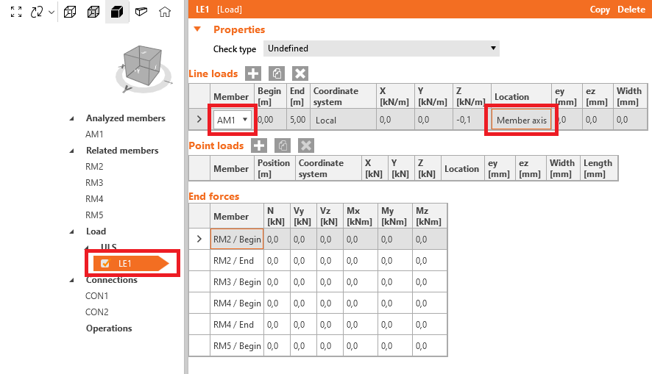Viewport: 652px width, 374px height.
Task: Click the RM2 / Begin member cell
Action: [x=237, y=239]
